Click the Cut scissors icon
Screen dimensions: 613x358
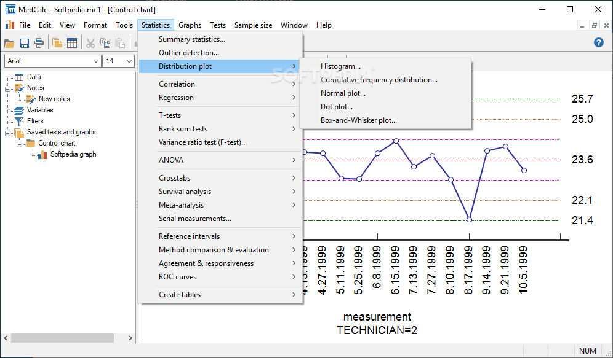coord(90,43)
